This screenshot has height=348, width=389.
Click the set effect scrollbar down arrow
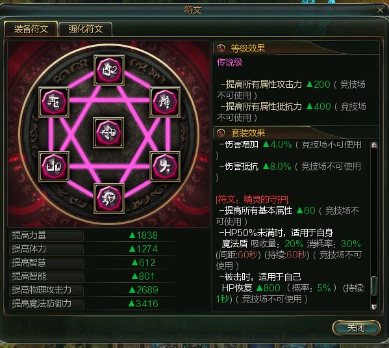coord(374,306)
